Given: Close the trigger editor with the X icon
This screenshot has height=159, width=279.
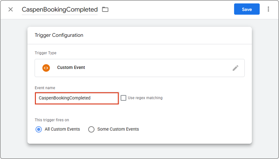Looking at the screenshot, I should pyautogui.click(x=11, y=9).
